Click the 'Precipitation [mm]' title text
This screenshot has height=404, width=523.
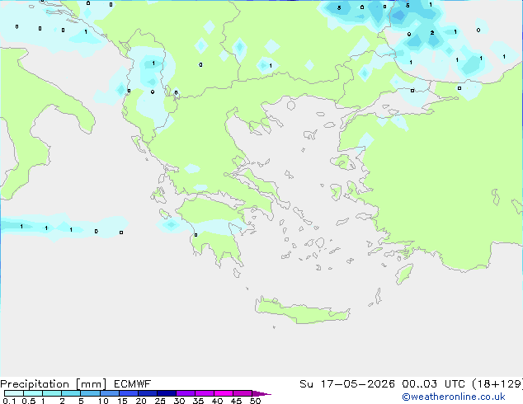[54, 384]
